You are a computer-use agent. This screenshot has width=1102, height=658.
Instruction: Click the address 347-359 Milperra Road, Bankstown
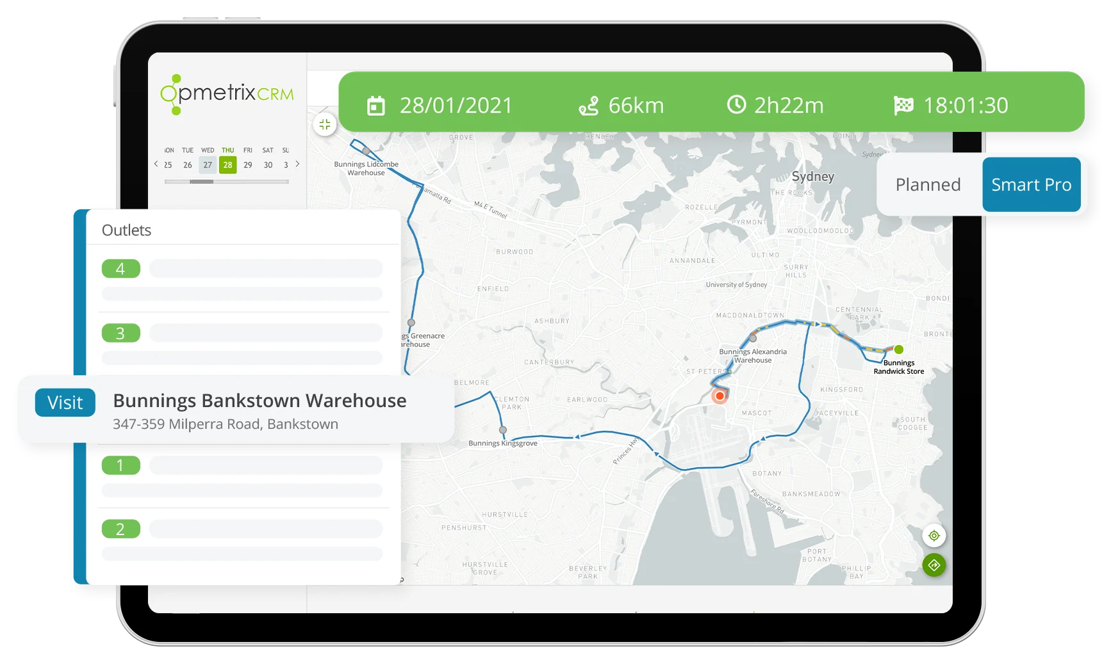[x=226, y=424]
